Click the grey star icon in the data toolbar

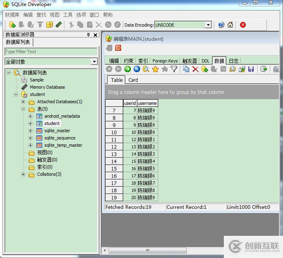point(165,69)
